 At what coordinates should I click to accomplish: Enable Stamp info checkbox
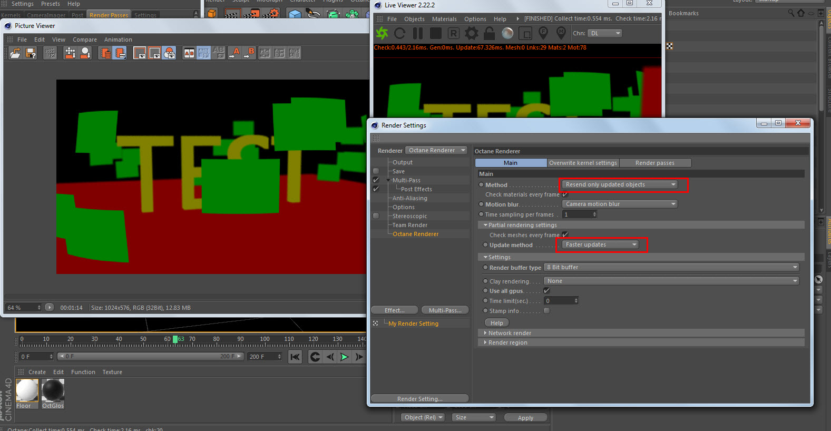tap(546, 311)
